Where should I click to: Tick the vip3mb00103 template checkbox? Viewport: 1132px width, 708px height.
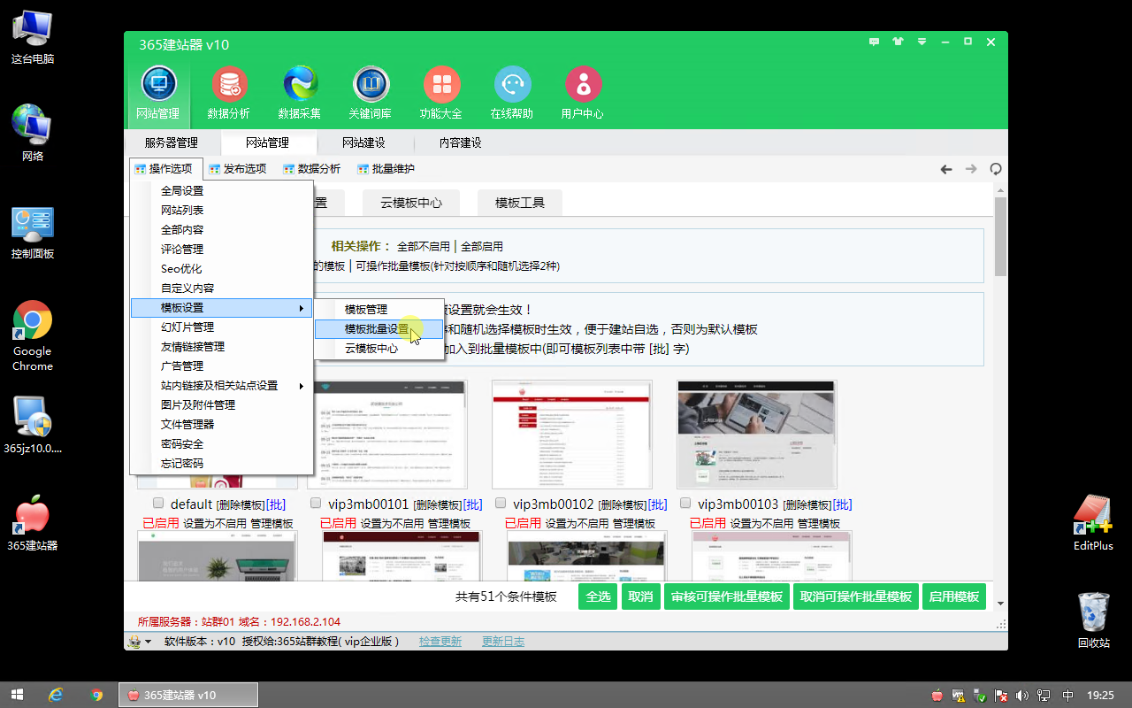(686, 503)
